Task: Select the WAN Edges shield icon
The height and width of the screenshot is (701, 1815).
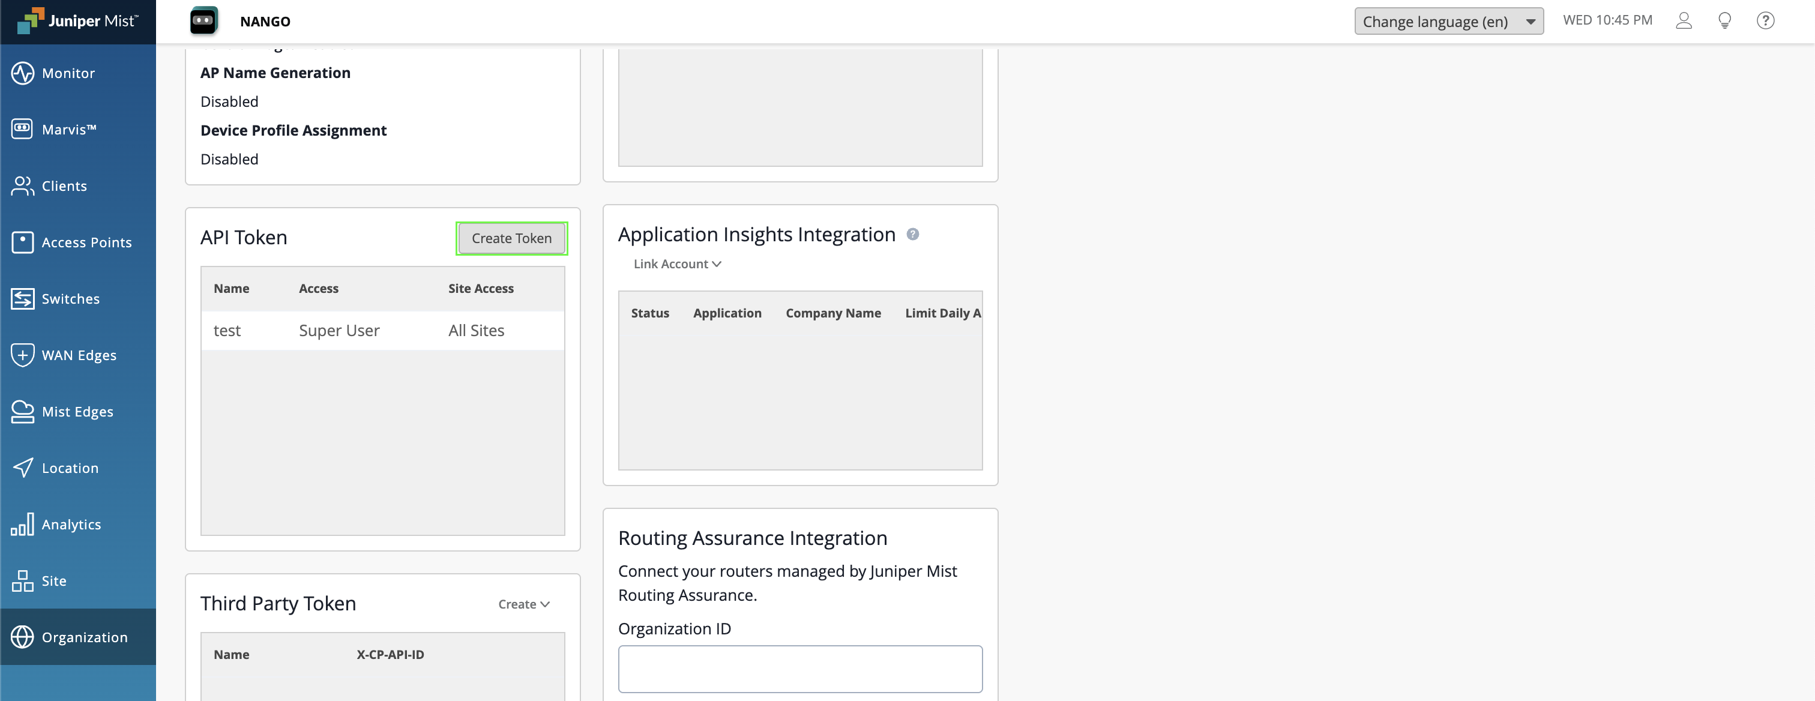Action: point(22,355)
